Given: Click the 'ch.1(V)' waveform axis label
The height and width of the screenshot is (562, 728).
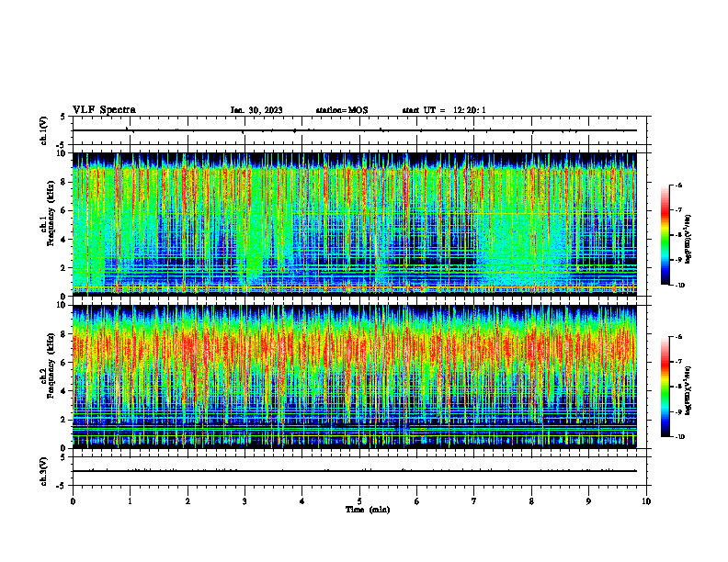Looking at the screenshot, I should click(43, 130).
